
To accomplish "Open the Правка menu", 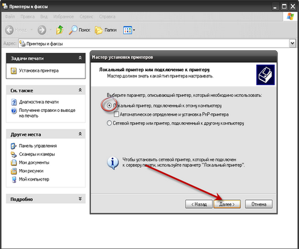I will [x=28, y=16].
